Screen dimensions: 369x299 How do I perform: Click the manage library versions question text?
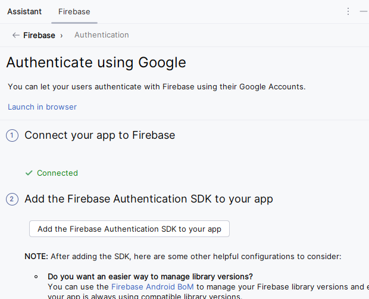(x=150, y=276)
